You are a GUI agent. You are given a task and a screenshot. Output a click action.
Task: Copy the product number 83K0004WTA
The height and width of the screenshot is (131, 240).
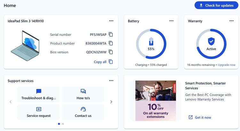pos(111,43)
